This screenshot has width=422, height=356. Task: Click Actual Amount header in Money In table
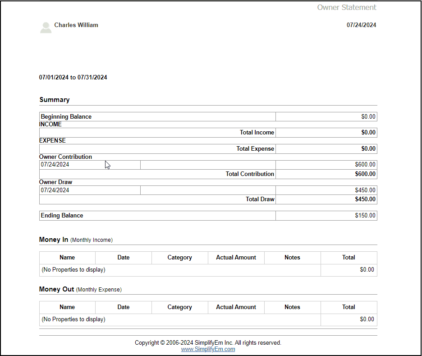tap(236, 258)
